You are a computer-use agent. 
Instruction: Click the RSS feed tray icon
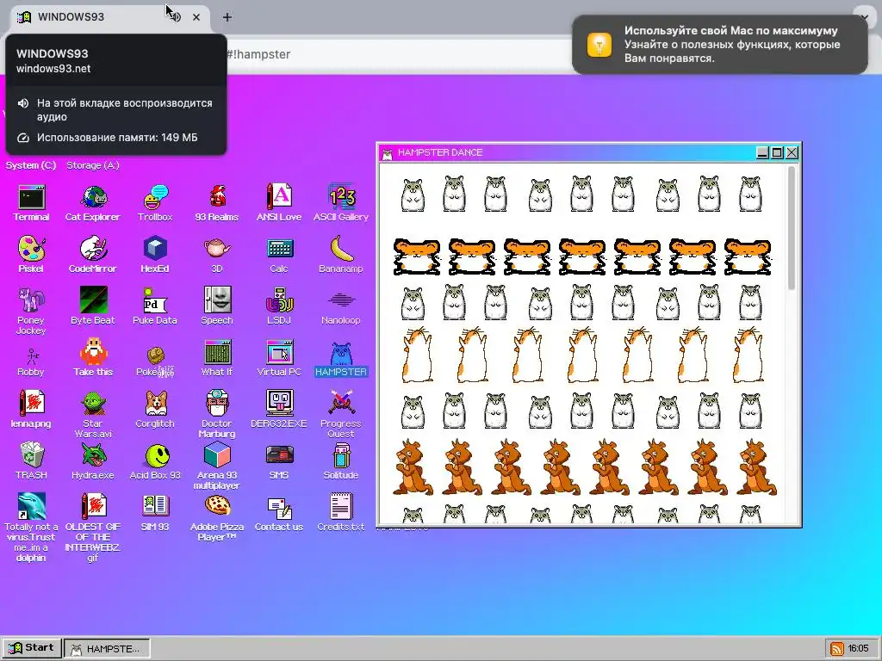coord(837,649)
